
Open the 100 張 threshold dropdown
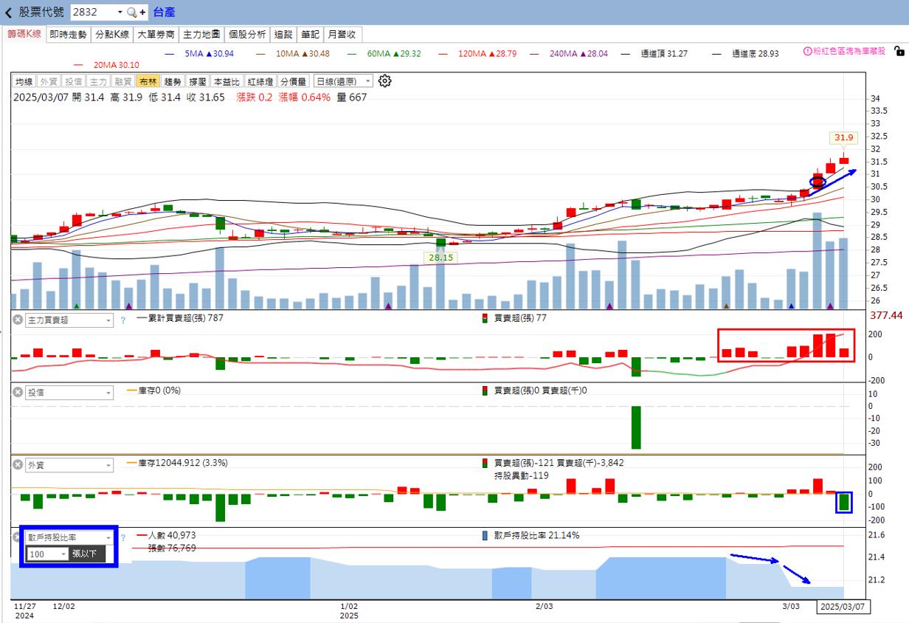[47, 554]
